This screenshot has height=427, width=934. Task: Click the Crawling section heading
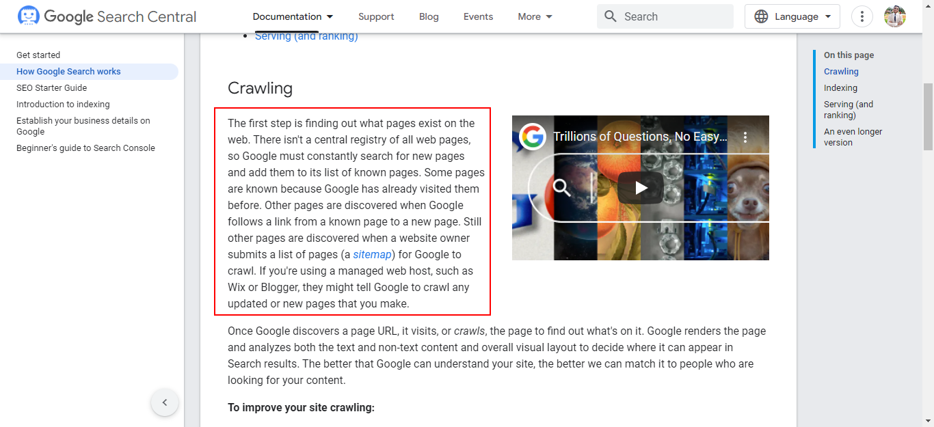pyautogui.click(x=260, y=88)
